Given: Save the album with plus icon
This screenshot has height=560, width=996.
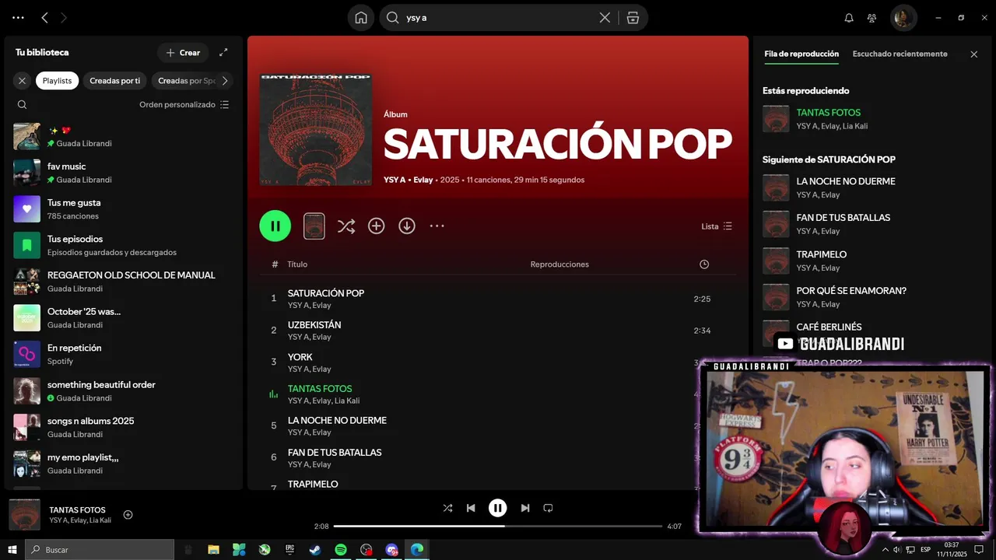Looking at the screenshot, I should [377, 226].
